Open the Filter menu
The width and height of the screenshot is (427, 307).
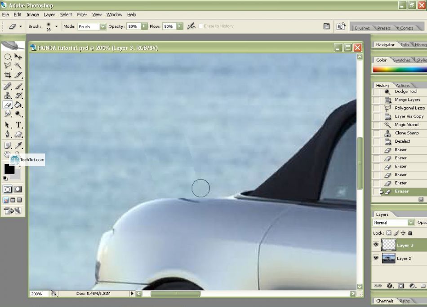pyautogui.click(x=82, y=15)
